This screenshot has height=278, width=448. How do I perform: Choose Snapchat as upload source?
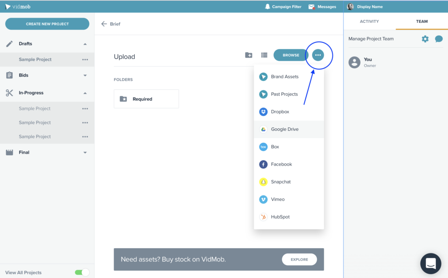tap(289, 182)
